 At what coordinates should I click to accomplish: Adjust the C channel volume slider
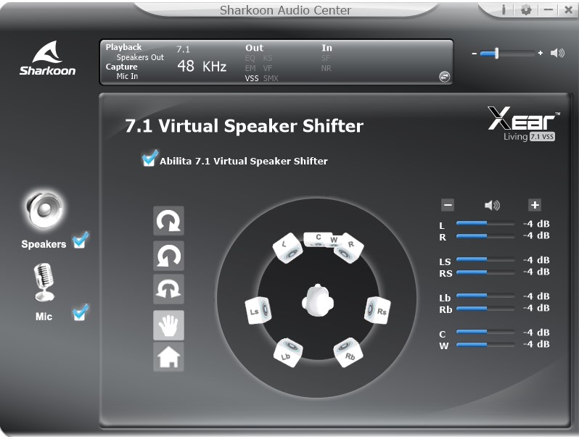point(485,332)
